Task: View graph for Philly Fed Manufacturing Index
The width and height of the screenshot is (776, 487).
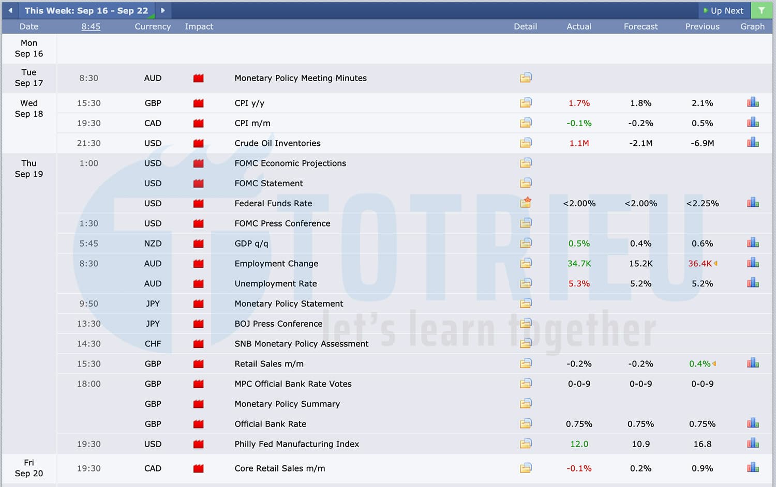Action: (753, 444)
